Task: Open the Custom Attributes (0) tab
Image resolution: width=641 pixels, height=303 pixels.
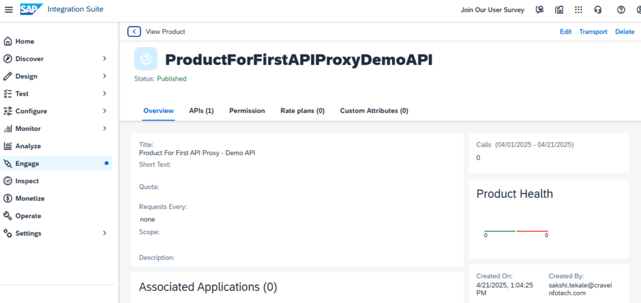Action: tap(374, 111)
